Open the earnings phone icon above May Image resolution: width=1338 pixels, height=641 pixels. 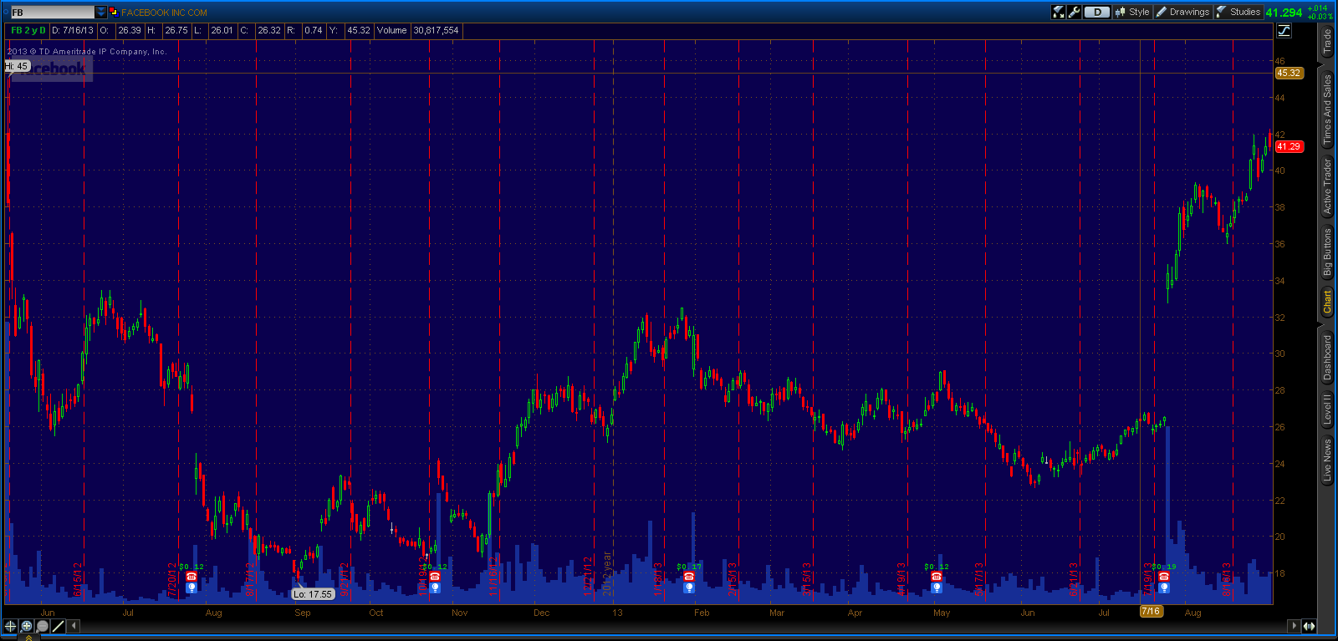click(937, 577)
